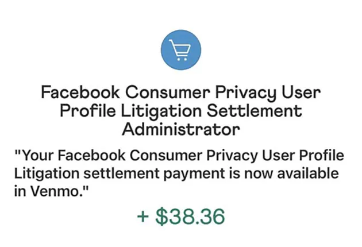
Task: Click the + $38.36 payment amount
Action: pyautogui.click(x=181, y=217)
